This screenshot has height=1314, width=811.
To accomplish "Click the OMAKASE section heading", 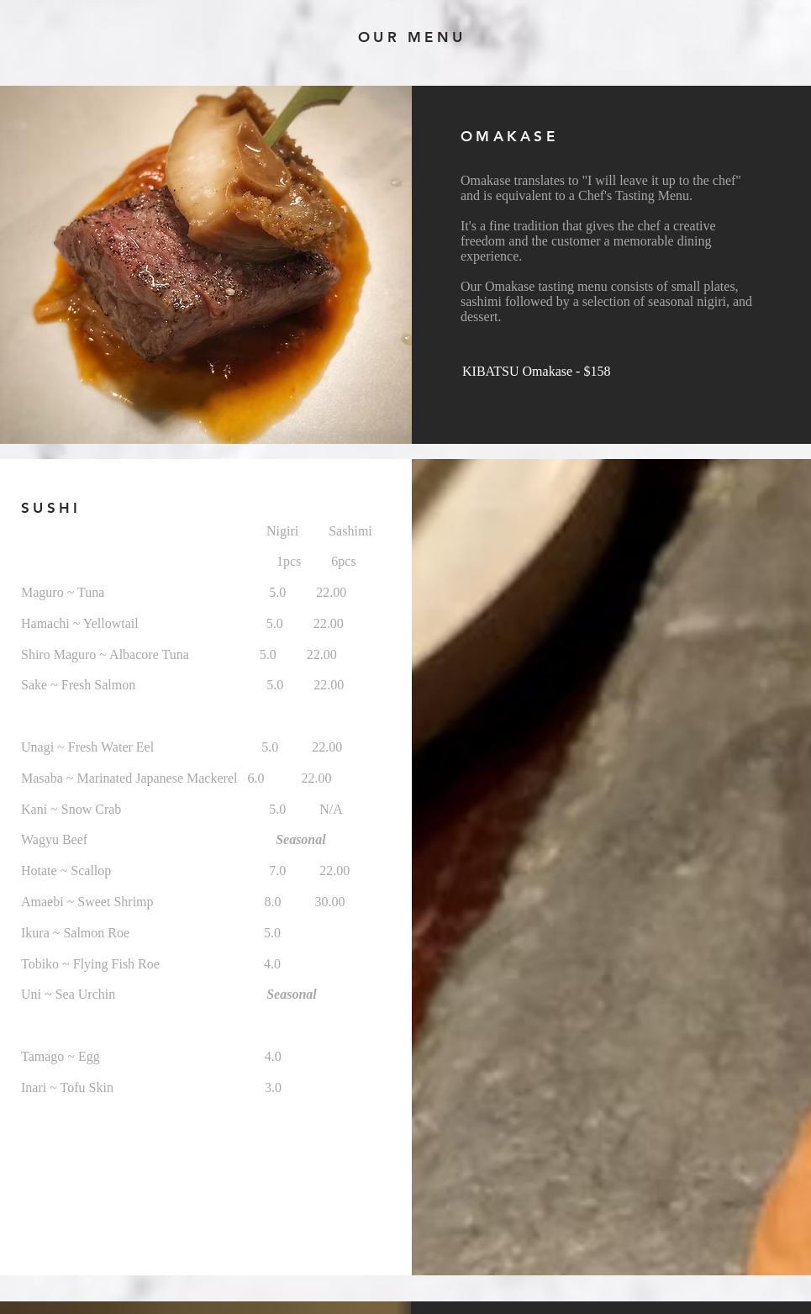I will 508,136.
